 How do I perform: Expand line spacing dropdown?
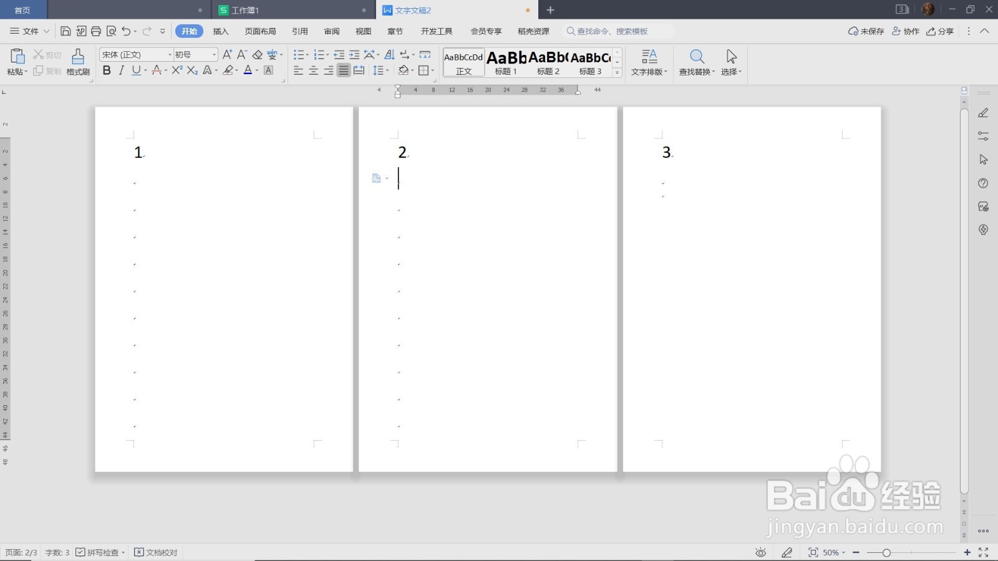(387, 70)
